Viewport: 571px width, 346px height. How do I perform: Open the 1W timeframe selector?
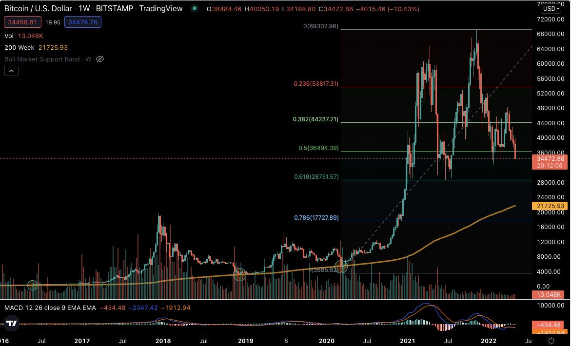84,8
